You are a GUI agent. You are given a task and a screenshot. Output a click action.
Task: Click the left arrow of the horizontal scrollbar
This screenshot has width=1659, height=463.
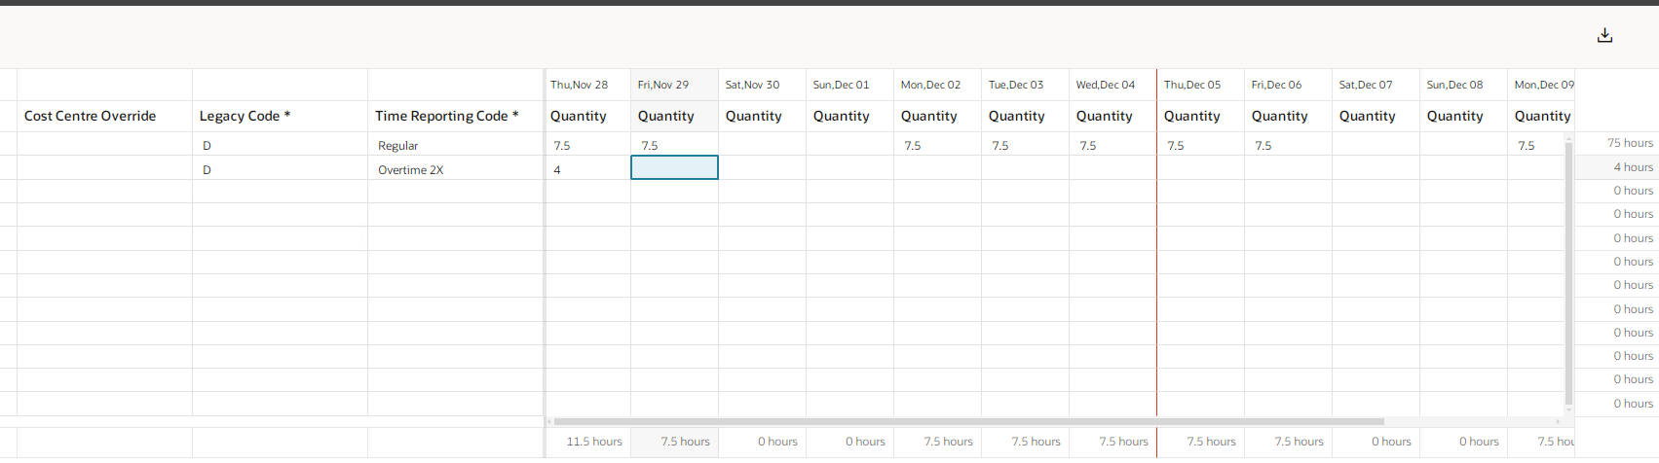point(549,422)
